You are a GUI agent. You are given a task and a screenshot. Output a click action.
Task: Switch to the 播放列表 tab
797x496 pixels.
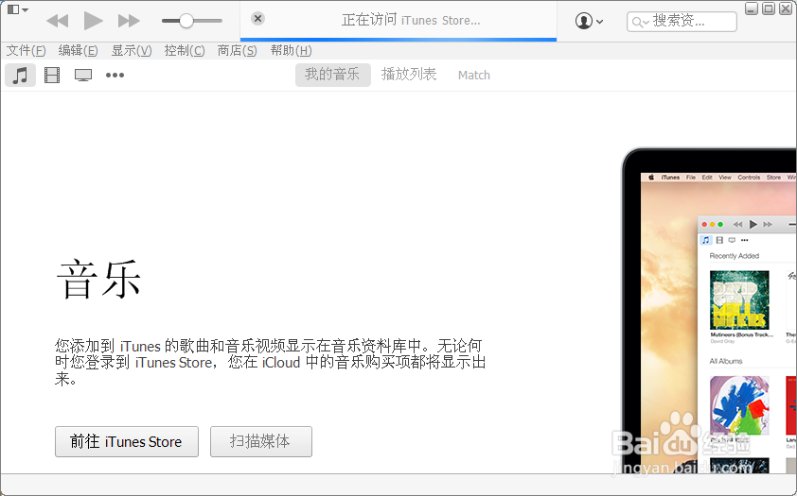tap(409, 75)
